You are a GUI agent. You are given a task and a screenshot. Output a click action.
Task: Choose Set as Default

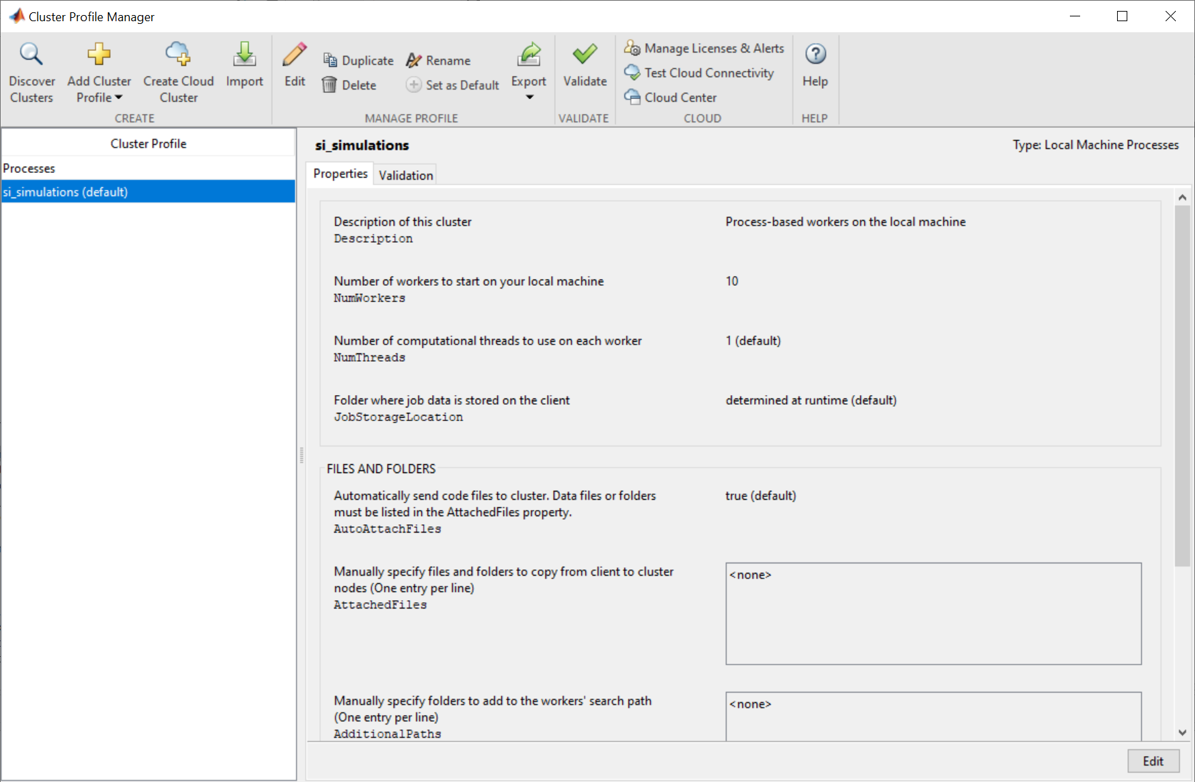pyautogui.click(x=453, y=85)
